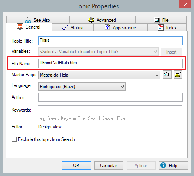The height and width of the screenshot is (176, 194).
Task: Click the Advanced gears icon
Action: point(91,20)
